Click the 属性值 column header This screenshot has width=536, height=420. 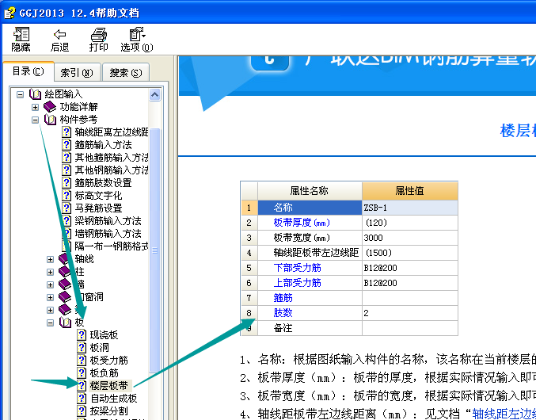(x=410, y=191)
